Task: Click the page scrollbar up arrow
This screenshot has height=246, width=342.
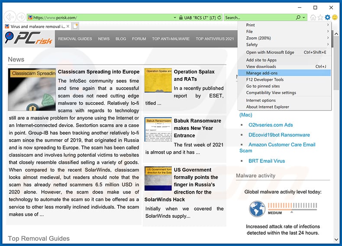Action: pyautogui.click(x=336, y=34)
